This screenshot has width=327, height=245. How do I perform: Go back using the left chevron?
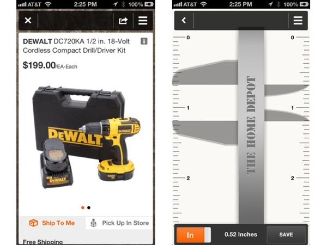point(184,20)
